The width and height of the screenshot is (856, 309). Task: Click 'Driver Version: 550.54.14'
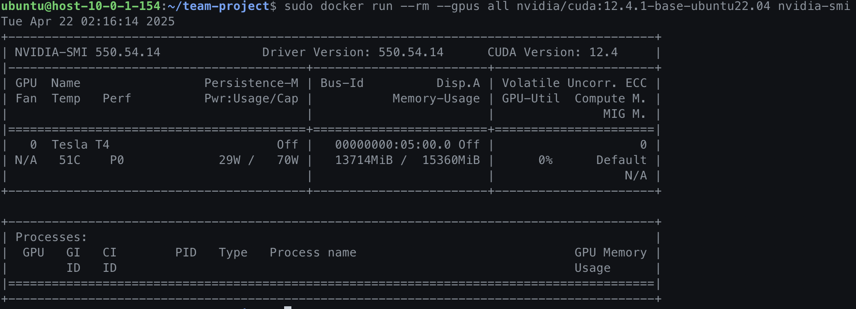tap(353, 53)
